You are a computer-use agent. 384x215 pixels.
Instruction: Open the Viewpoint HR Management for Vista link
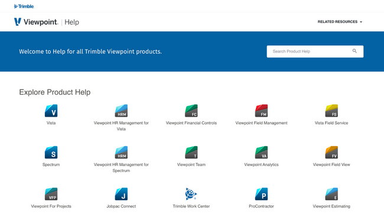121,126
